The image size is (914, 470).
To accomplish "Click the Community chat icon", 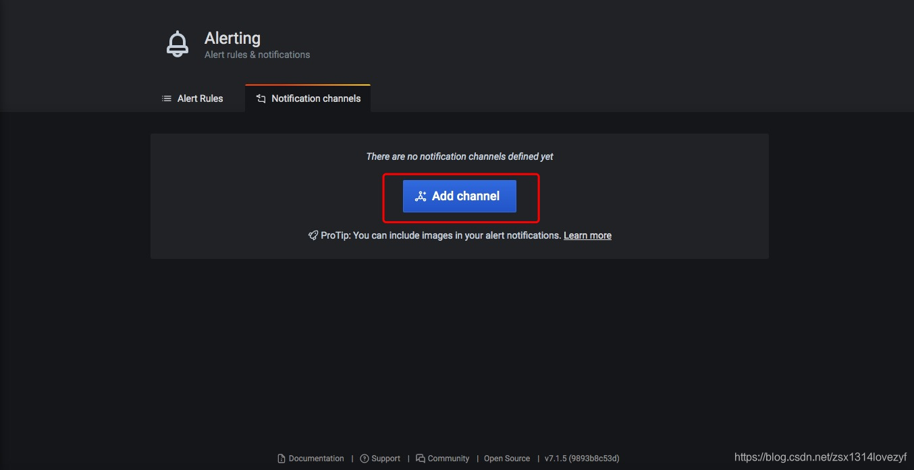I will click(421, 459).
